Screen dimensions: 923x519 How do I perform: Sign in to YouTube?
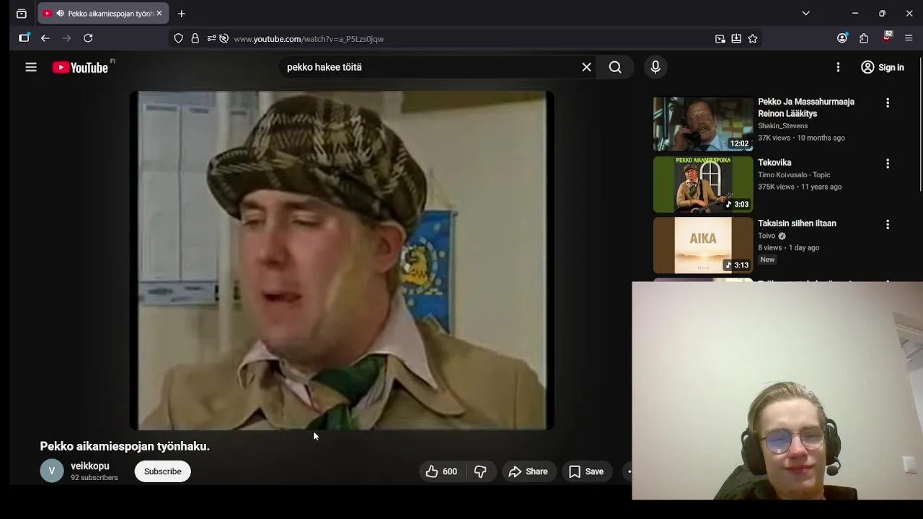click(883, 67)
